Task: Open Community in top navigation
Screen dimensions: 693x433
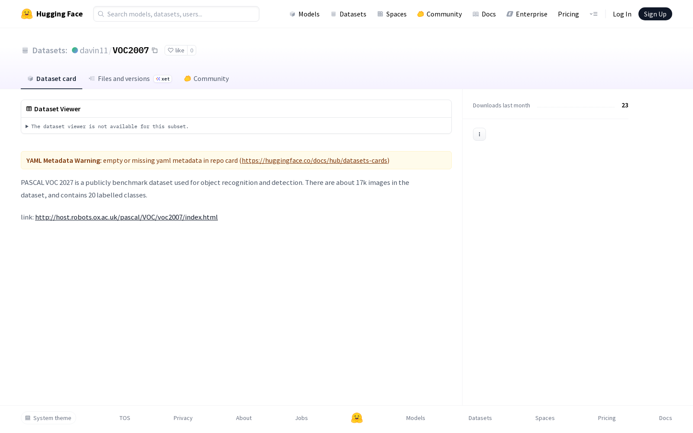Action: (439, 14)
